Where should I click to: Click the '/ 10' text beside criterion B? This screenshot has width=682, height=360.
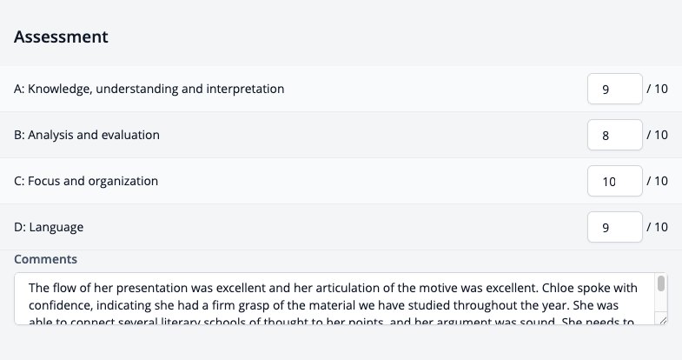click(657, 135)
